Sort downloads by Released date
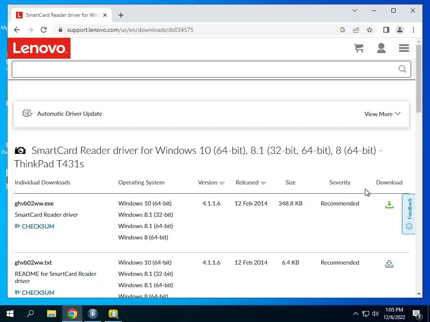 click(251, 182)
